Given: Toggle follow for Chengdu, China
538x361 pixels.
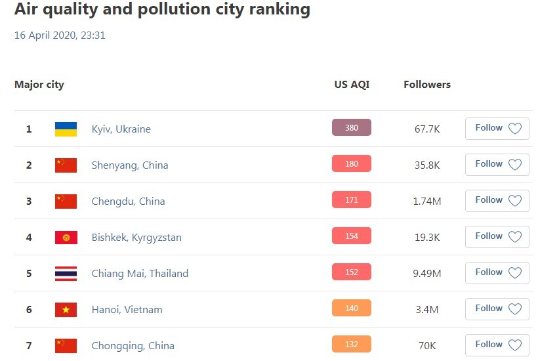Looking at the screenshot, I should pyautogui.click(x=497, y=201).
